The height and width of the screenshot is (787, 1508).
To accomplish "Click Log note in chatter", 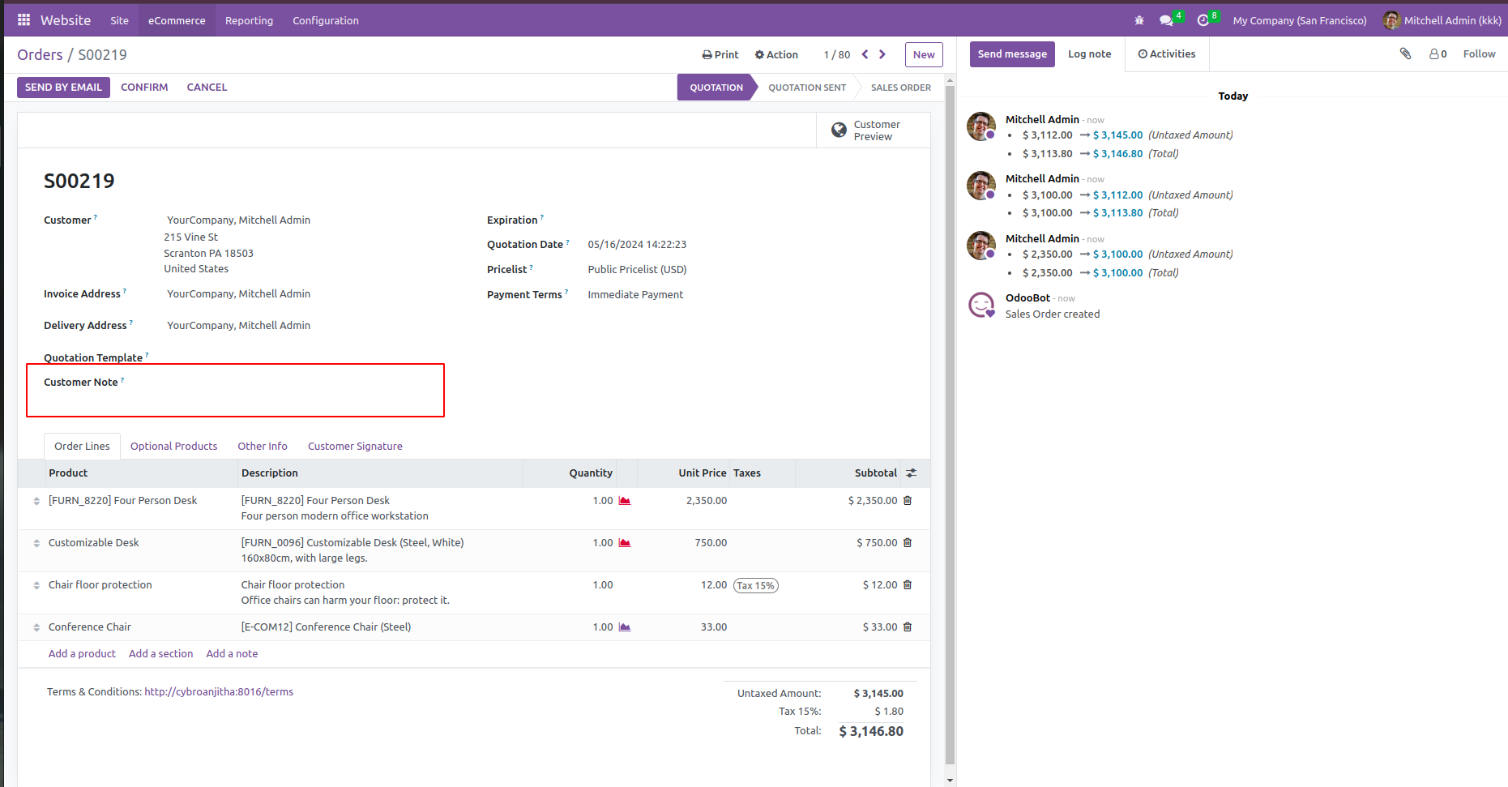I will tap(1090, 54).
